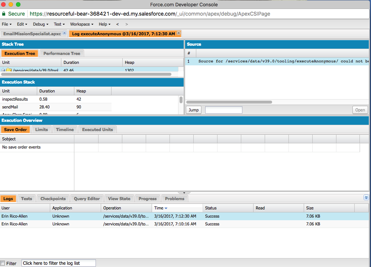Viewport: 371px width, 267px height.
Task: Open the Executed Units tab
Action: (97, 130)
